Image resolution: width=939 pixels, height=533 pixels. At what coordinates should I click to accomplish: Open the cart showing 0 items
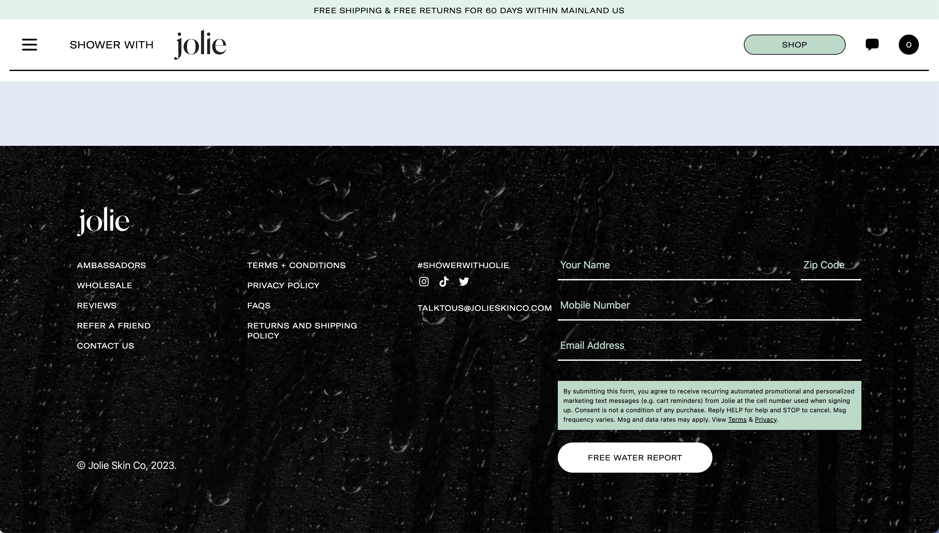click(908, 44)
